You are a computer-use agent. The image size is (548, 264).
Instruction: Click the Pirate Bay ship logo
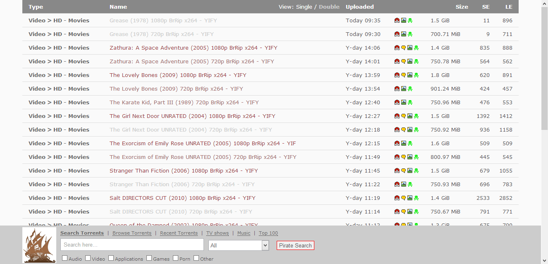click(39, 245)
